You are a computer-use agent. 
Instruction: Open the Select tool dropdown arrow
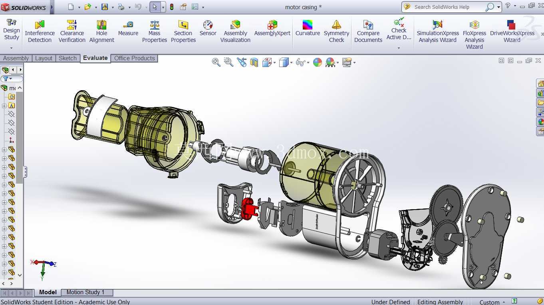pyautogui.click(x=163, y=7)
